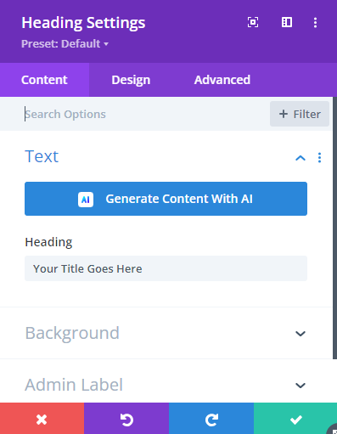Open Text section three-dot menu
The image size is (337, 434).
[x=319, y=158]
